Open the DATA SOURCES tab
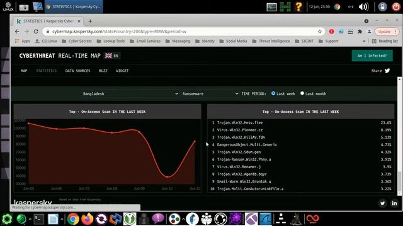The width and height of the screenshot is (403, 226). [77, 71]
